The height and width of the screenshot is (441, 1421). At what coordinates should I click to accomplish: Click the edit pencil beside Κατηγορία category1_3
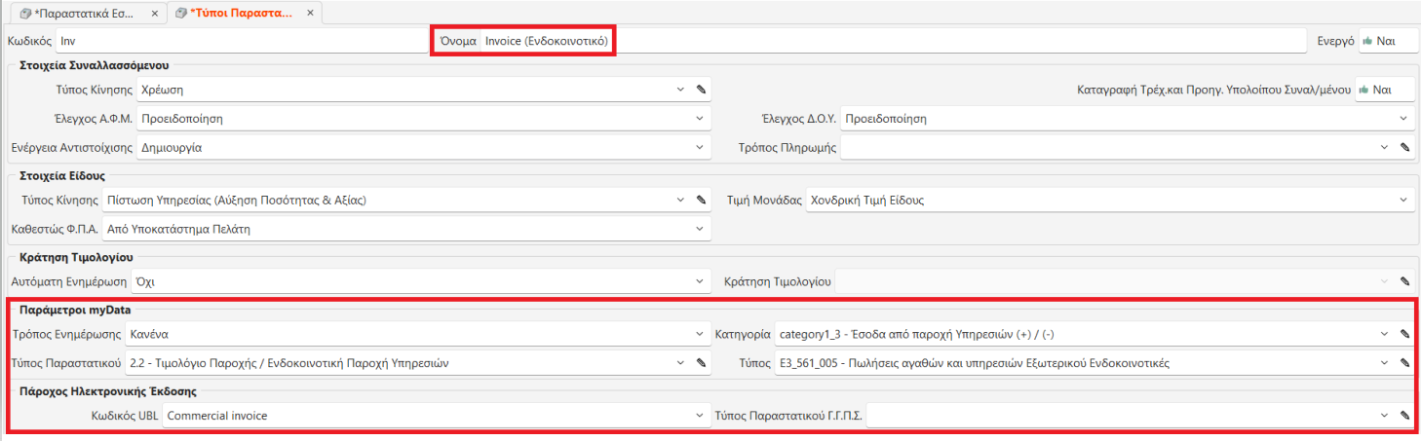1404,335
